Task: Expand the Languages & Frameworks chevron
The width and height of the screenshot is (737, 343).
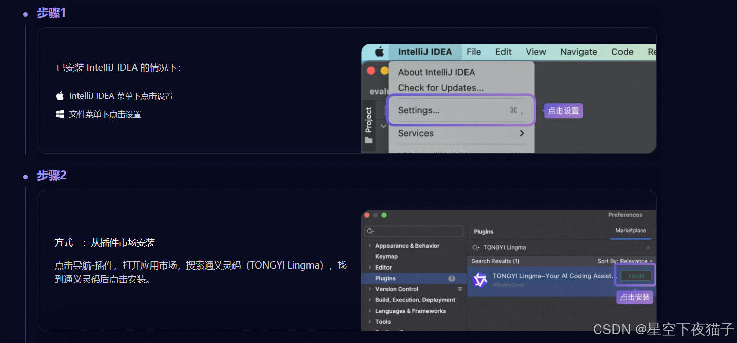Action: (369, 311)
